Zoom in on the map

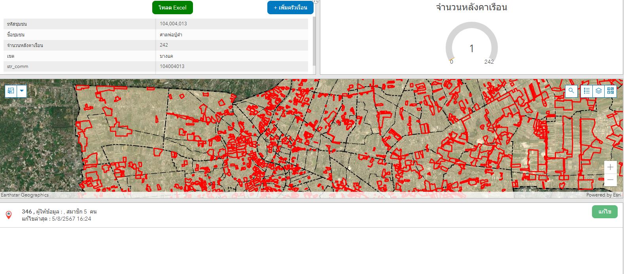610,167
